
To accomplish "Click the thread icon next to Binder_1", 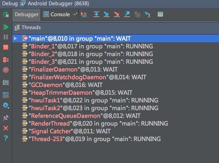I will (x=25, y=46).
